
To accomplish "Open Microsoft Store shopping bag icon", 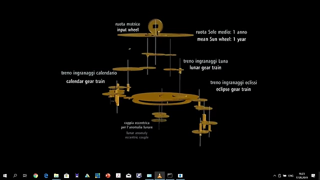I will point(66,175).
